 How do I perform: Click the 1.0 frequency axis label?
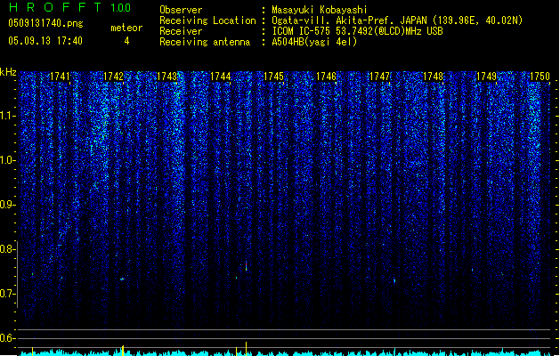pos(7,160)
